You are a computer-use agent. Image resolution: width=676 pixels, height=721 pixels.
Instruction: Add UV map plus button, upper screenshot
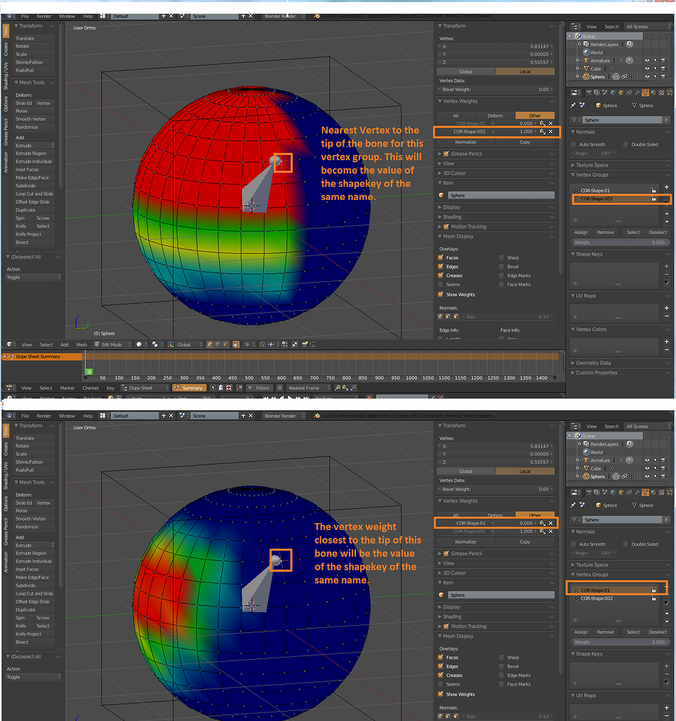[667, 308]
